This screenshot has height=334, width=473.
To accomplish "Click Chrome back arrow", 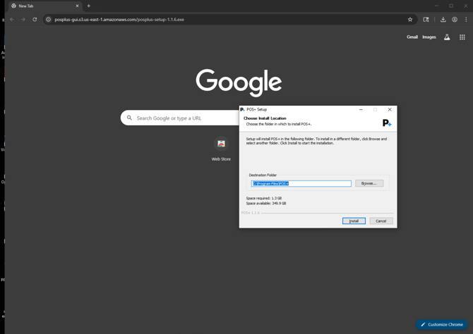I will coord(12,20).
